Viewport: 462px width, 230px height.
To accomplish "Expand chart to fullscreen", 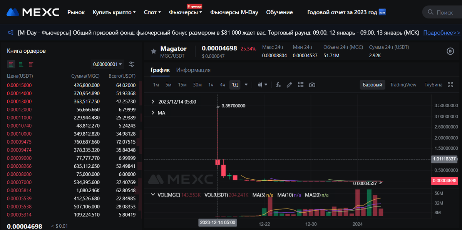I will click(x=451, y=85).
